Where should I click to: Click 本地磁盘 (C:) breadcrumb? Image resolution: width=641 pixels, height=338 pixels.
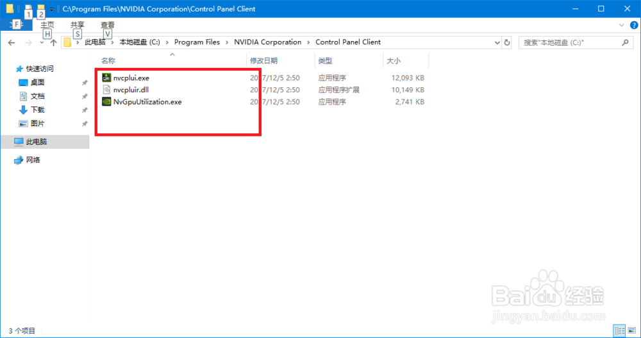click(139, 42)
